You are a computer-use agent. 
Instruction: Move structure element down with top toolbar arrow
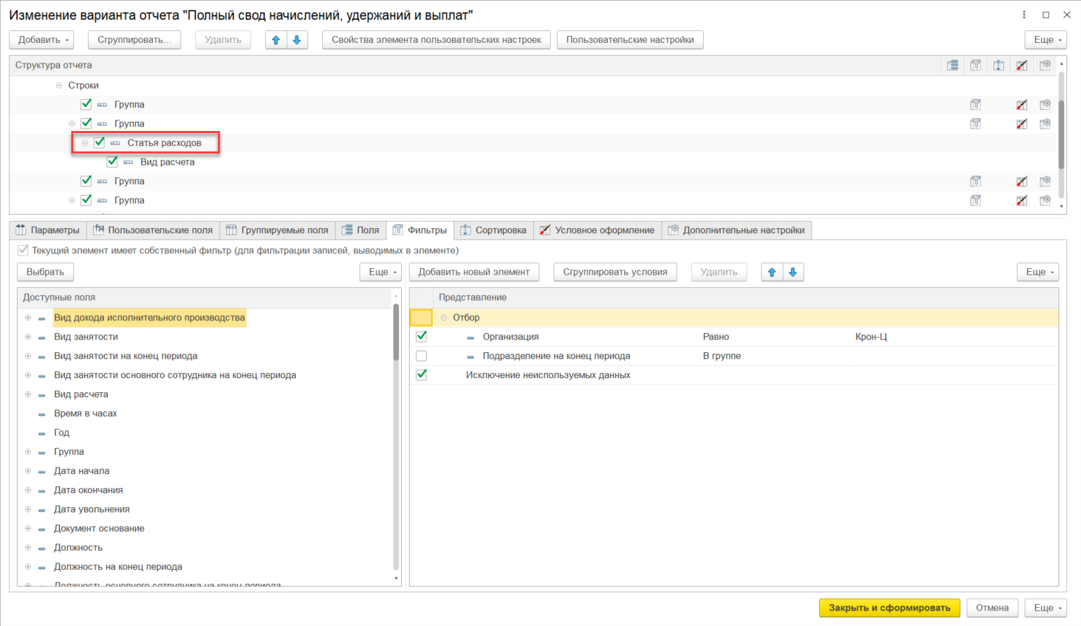(297, 40)
